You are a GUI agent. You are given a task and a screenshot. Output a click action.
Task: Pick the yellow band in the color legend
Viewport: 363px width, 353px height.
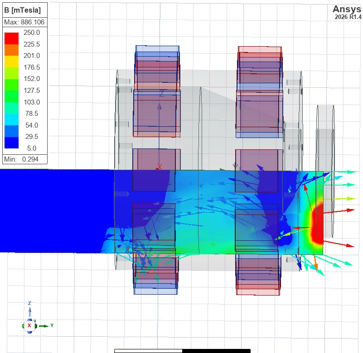point(12,62)
